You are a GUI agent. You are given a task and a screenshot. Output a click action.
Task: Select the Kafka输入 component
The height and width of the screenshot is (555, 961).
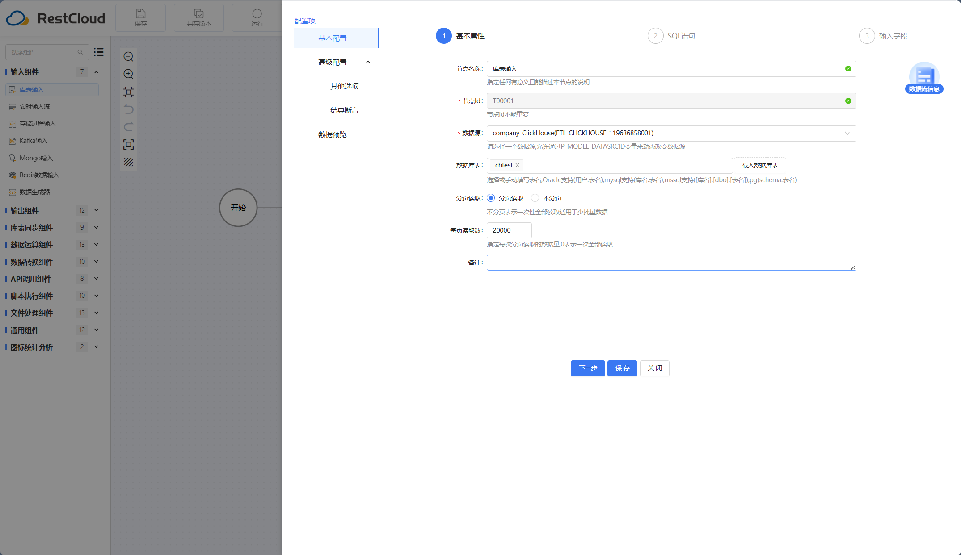52,141
